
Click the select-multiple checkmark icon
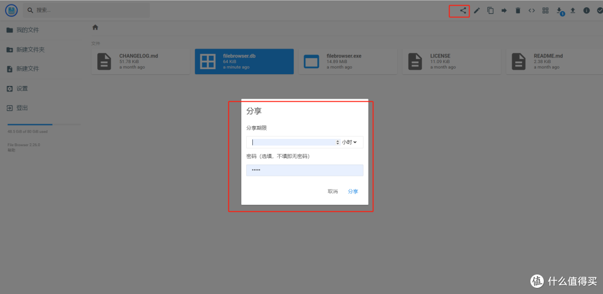point(600,11)
